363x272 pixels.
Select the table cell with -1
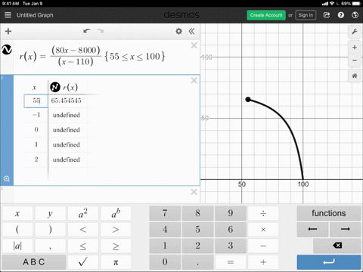36,115
